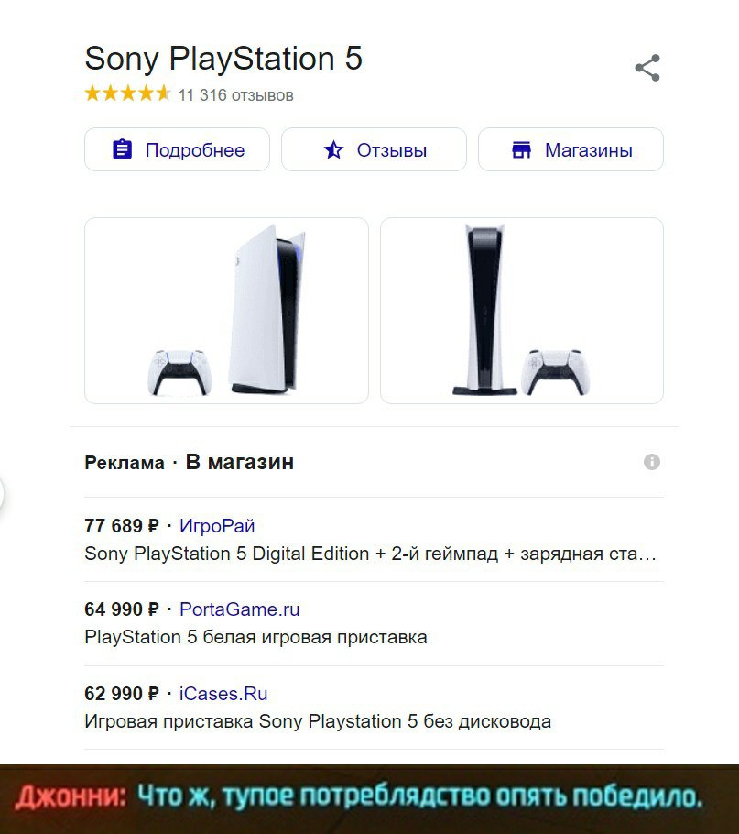Open the Playstation 5 без дисковода listing
Image resolution: width=739 pixels, height=834 pixels.
point(318,722)
